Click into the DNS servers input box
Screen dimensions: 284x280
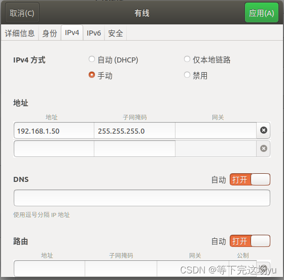pyautogui.click(x=142, y=198)
